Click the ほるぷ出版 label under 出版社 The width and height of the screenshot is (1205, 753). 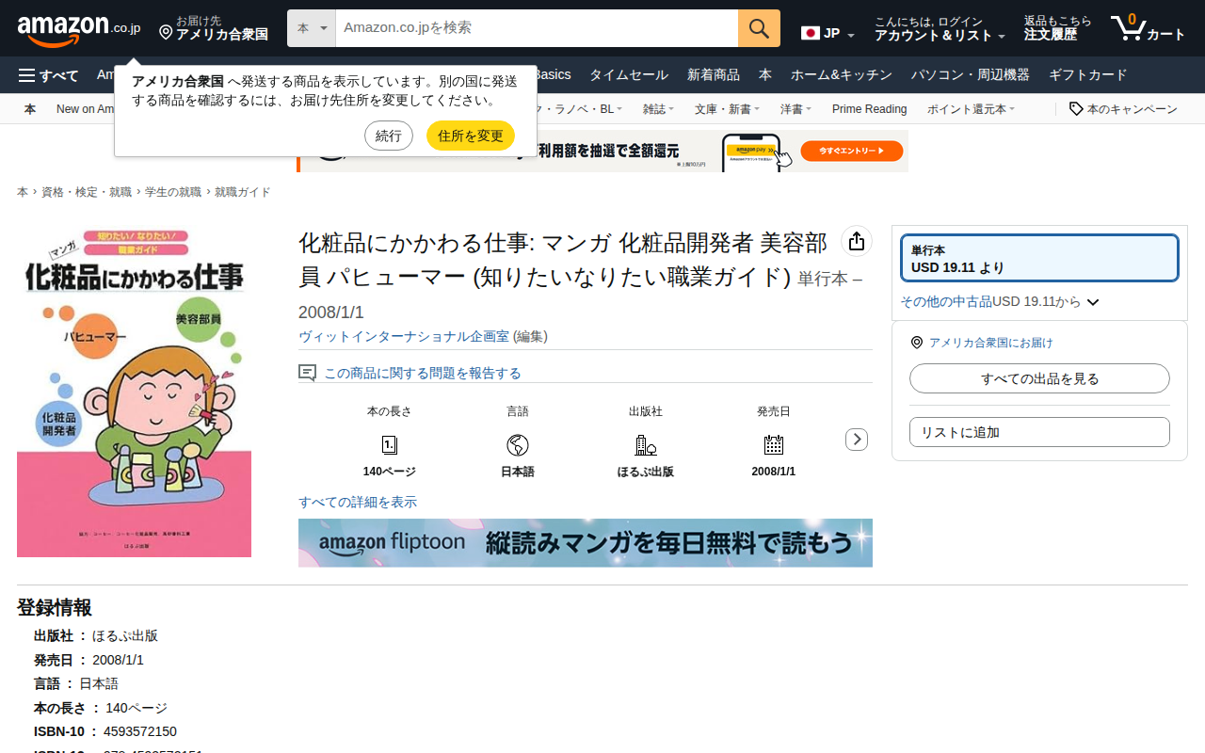646,472
